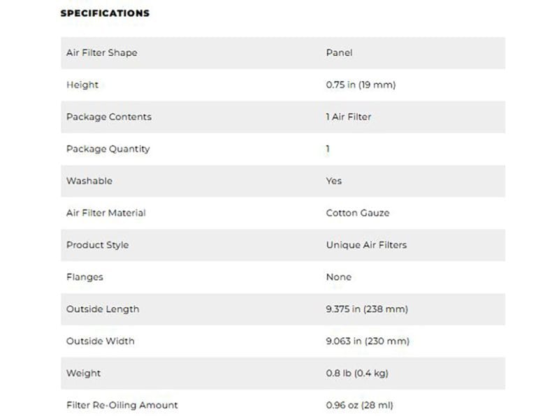
Task: Select the Package Contents label
Action: point(108,117)
